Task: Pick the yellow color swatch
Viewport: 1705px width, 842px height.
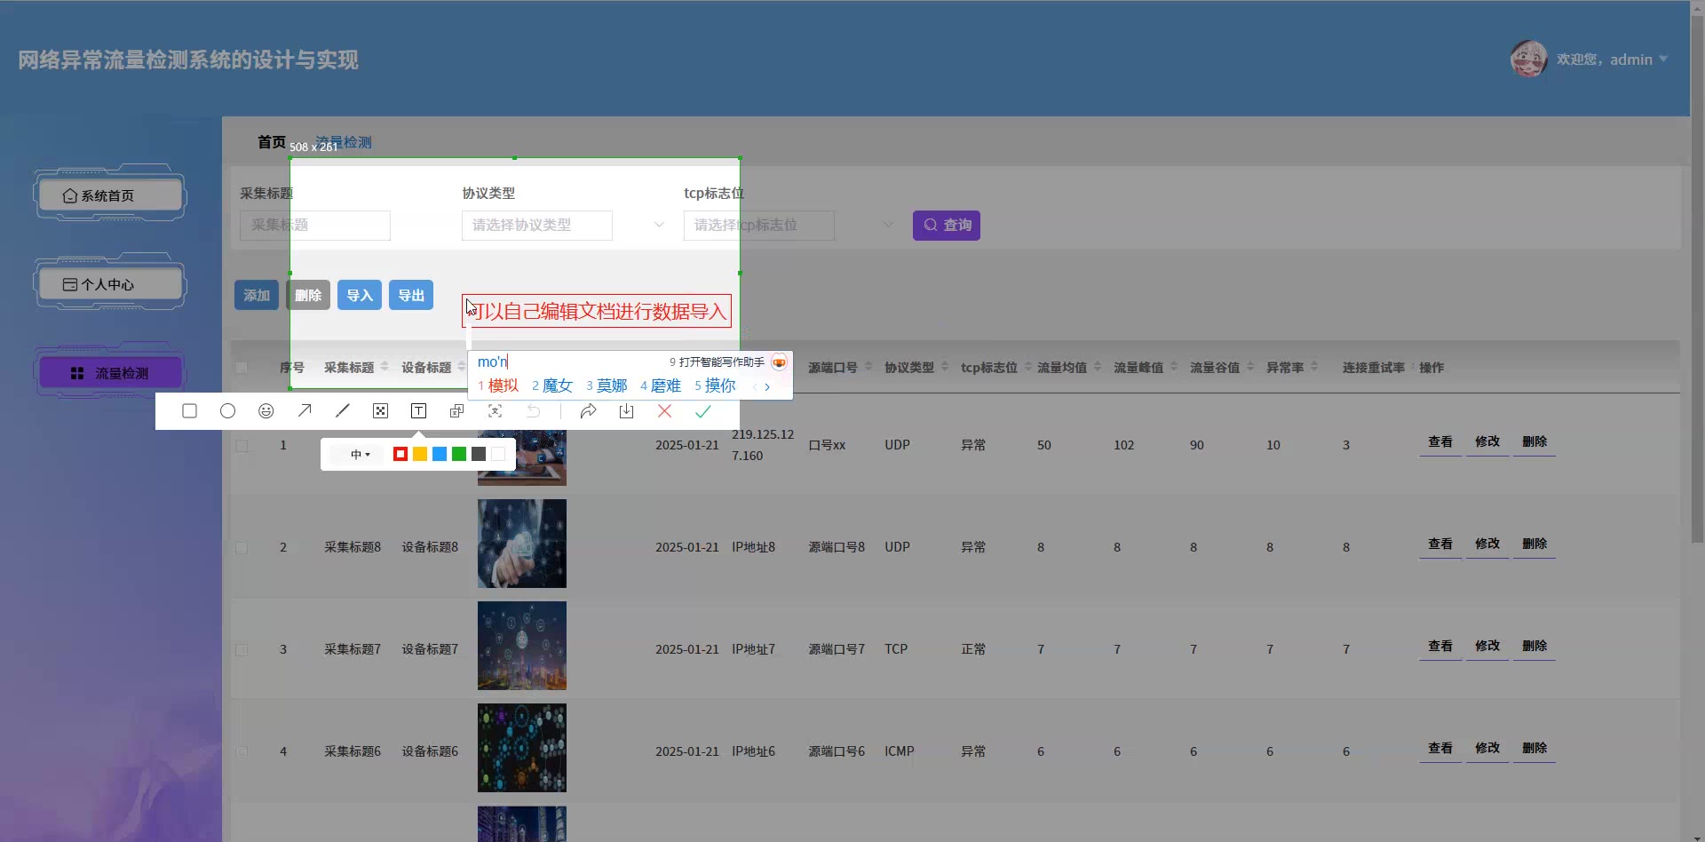Action: (420, 455)
